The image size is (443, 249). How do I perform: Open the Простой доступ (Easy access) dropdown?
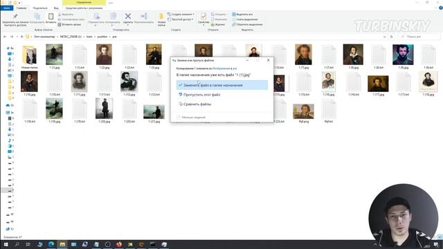click(x=180, y=19)
